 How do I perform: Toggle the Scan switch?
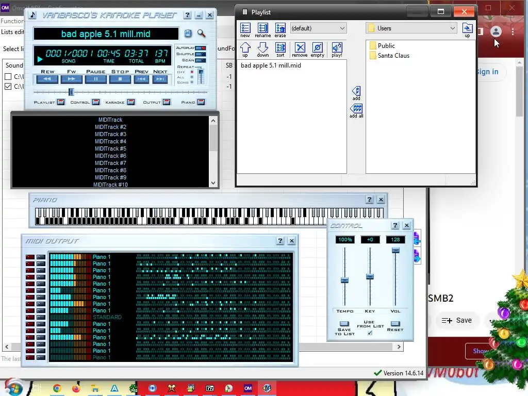pyautogui.click(x=201, y=60)
